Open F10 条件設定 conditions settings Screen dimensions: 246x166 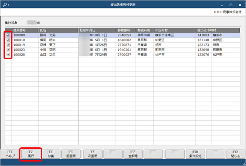coord(195,154)
